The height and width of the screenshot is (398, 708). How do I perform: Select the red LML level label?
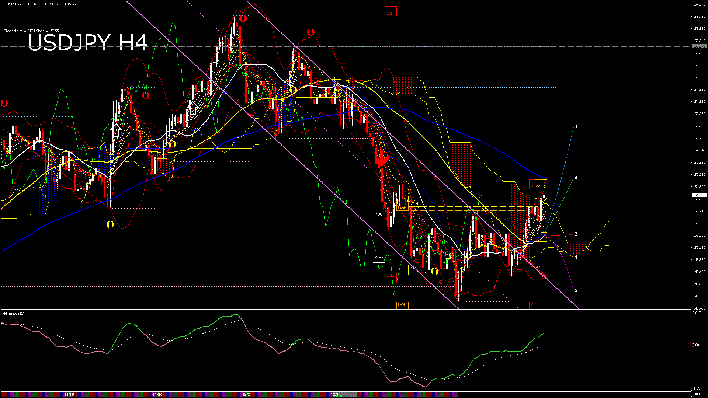coord(390,276)
